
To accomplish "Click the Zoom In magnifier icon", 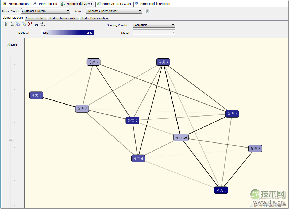I will 6,25.
